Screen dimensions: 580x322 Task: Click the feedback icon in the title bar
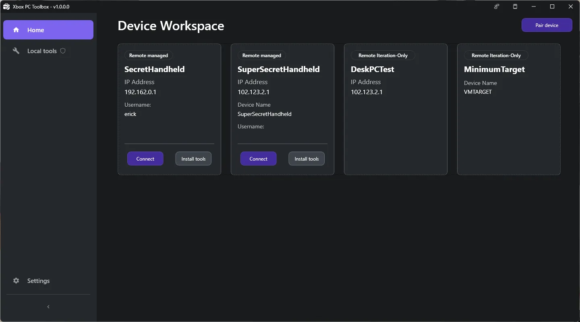(x=497, y=6)
